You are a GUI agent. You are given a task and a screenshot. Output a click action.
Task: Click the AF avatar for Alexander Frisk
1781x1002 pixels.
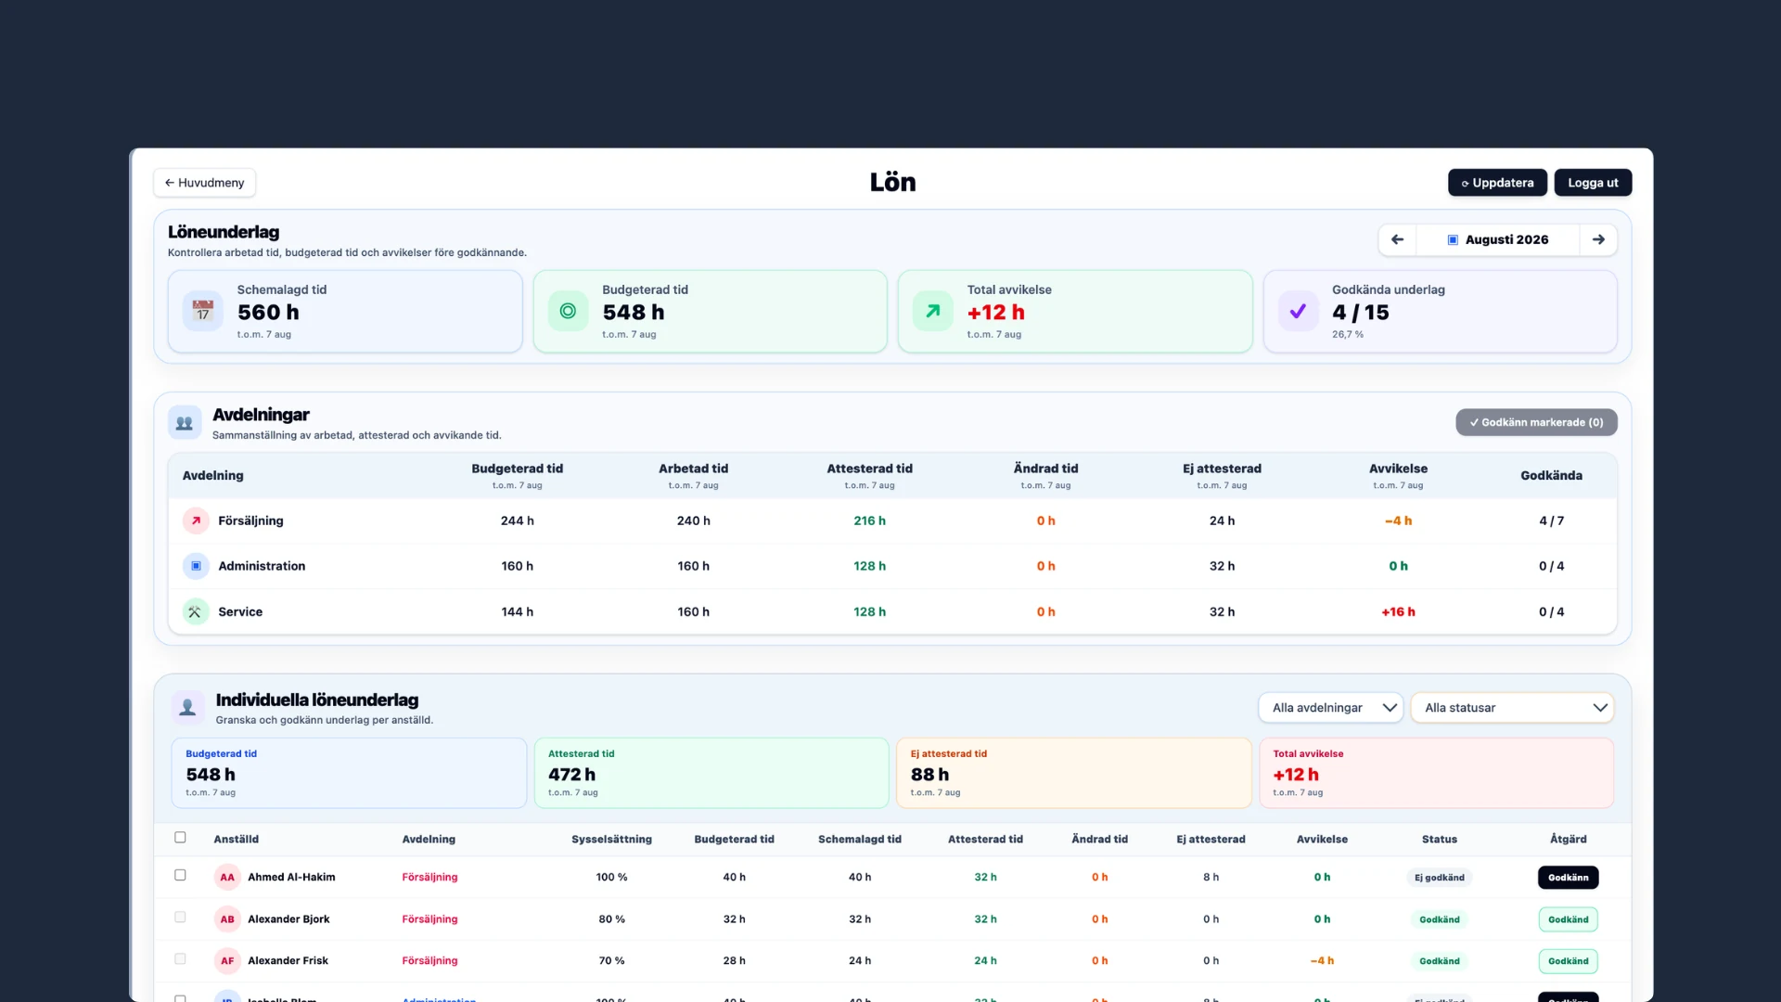tap(227, 961)
